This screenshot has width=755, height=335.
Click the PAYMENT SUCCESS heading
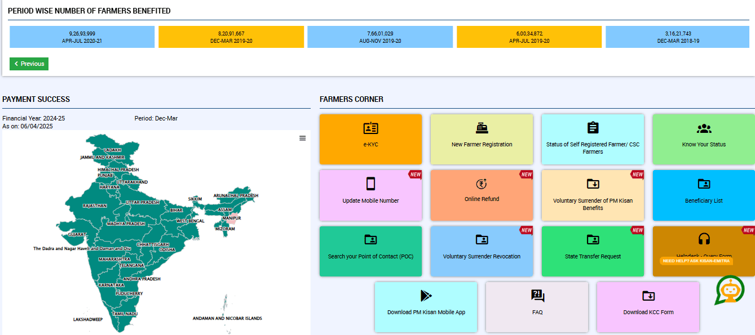tap(36, 99)
